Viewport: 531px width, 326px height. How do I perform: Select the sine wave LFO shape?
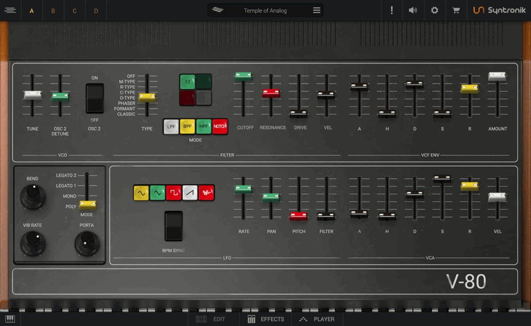point(141,193)
